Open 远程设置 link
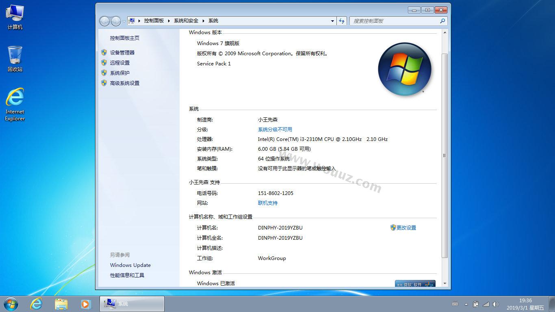Screen dimensions: 555x312 tap(120, 63)
